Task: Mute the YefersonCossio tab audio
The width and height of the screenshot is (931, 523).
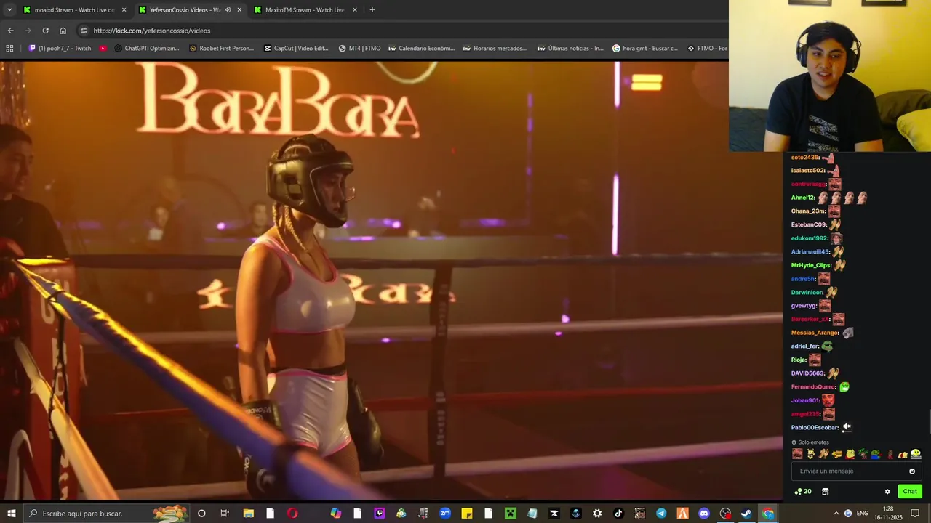Action: [x=228, y=10]
